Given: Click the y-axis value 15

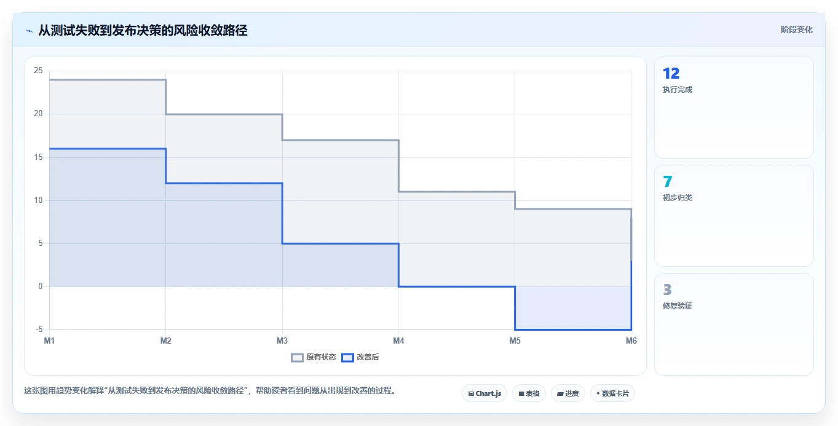Looking at the screenshot, I should pyautogui.click(x=38, y=157).
